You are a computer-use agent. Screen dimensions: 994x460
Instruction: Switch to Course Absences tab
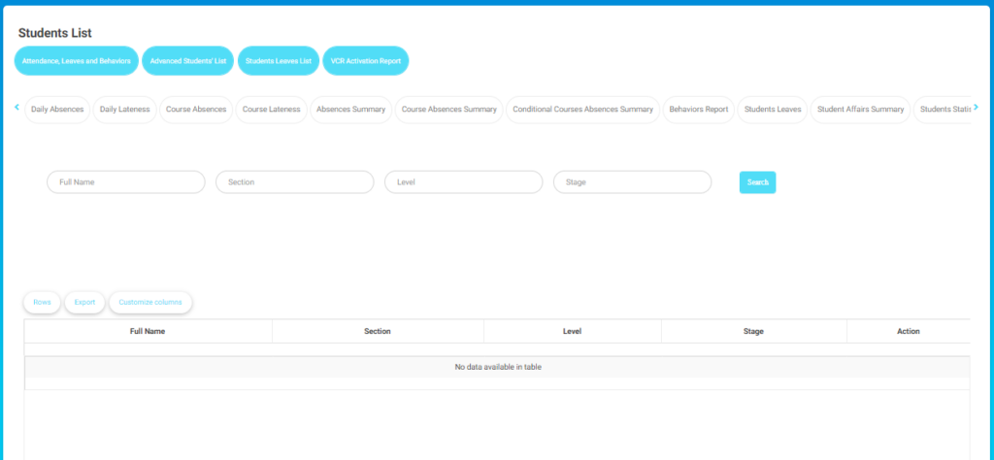tap(196, 110)
